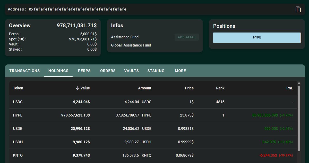The width and height of the screenshot is (309, 163).
Task: Click the HYPE amount 37,824,709.57
Action: pos(127,115)
